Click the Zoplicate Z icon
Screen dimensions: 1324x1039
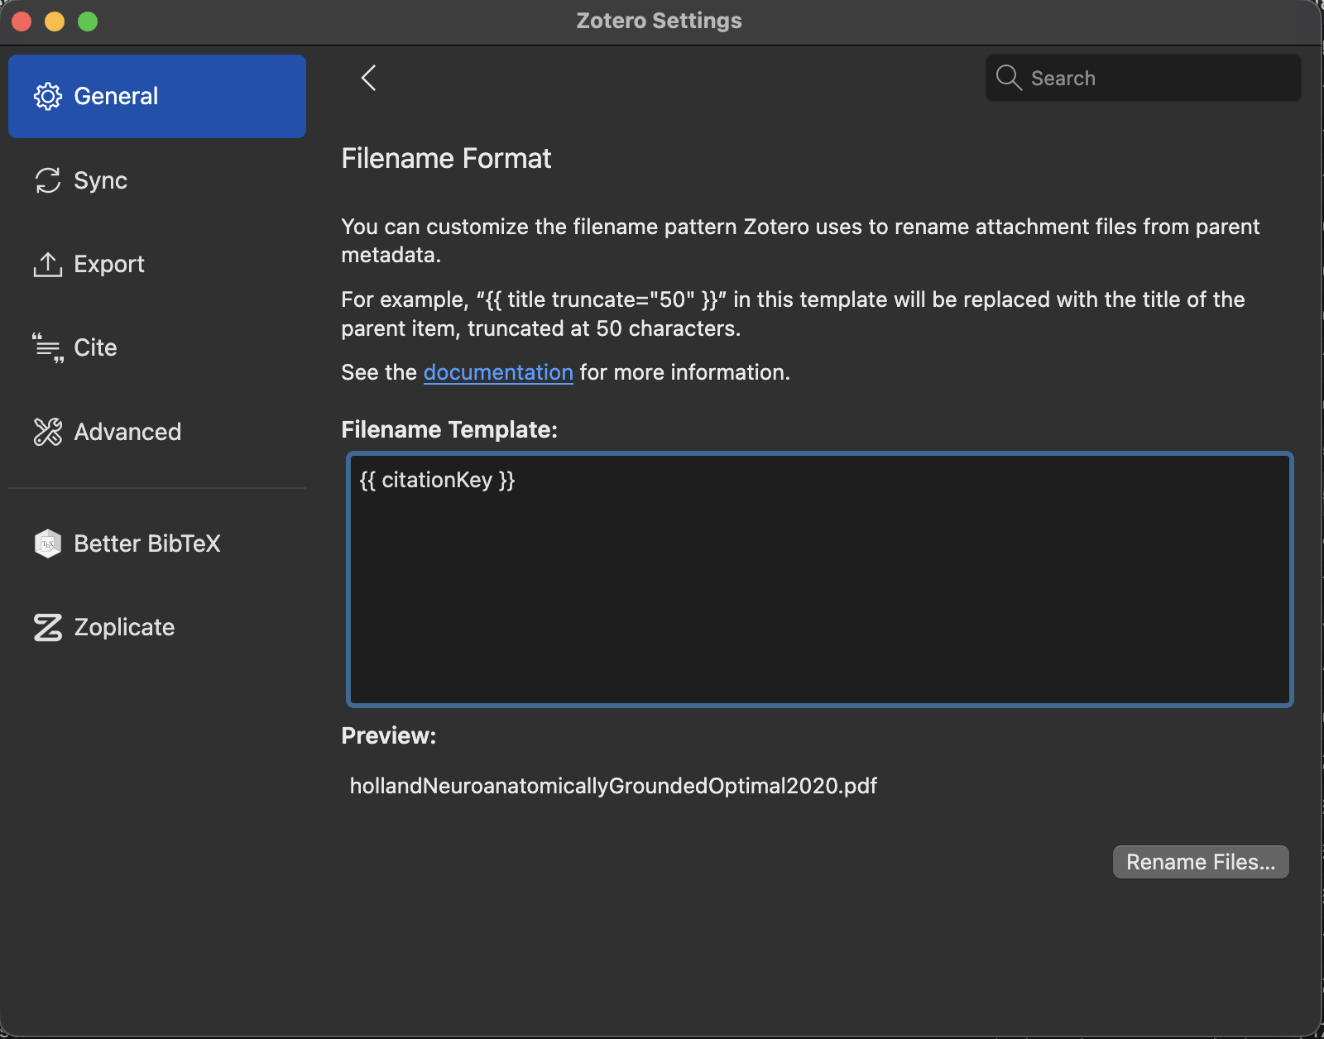coord(47,627)
